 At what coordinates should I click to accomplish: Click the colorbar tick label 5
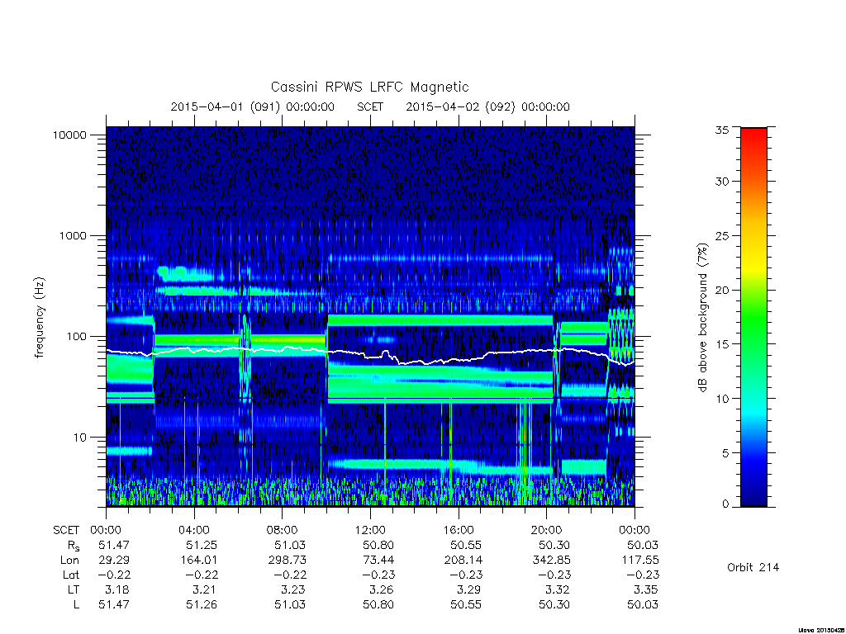tap(725, 453)
